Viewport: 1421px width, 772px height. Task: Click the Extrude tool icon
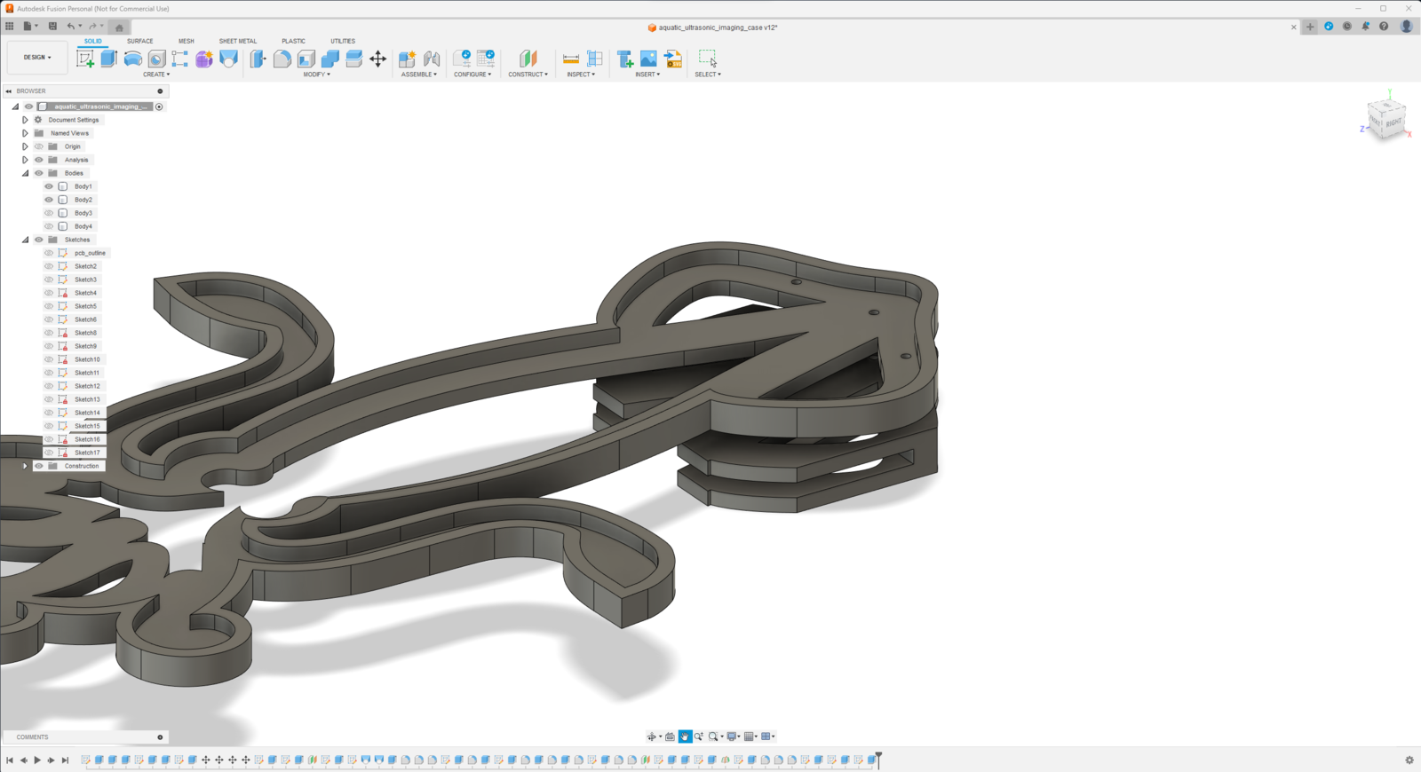(108, 59)
